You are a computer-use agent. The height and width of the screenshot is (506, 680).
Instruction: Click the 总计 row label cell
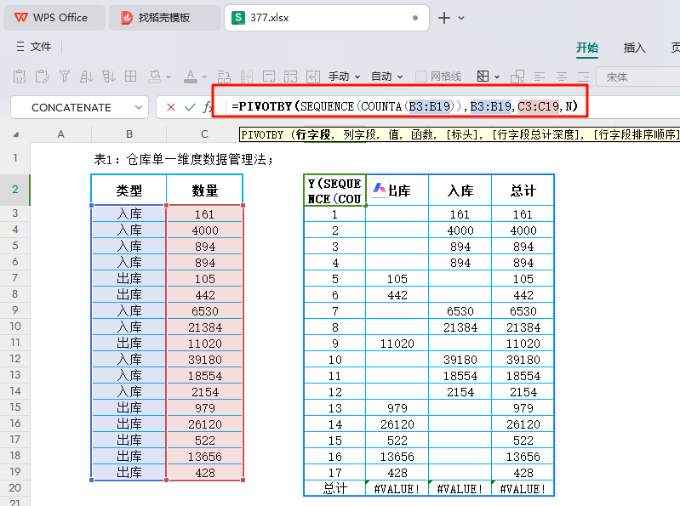334,489
